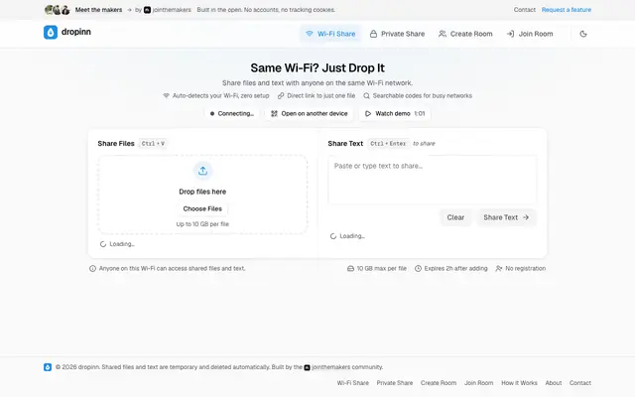This screenshot has width=635, height=397.
Task: Open the Wi-Fi Share tab
Action: [330, 34]
